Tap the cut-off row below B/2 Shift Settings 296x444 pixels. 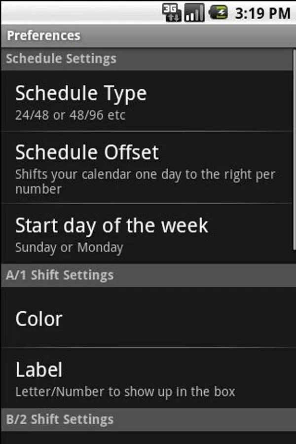[148, 438]
